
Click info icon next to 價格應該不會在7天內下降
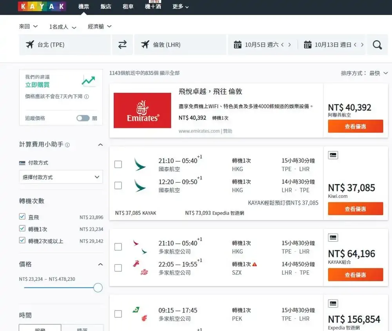87,97
